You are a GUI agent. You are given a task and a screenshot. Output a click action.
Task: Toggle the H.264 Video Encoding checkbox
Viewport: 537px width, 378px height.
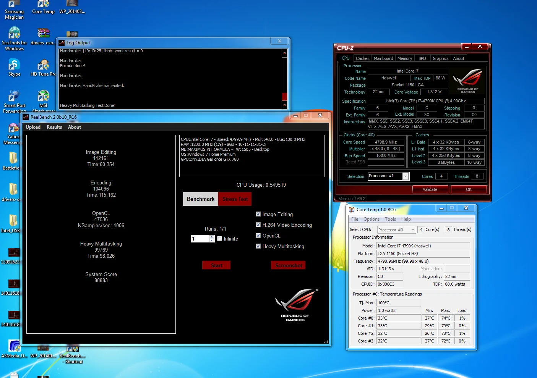pyautogui.click(x=258, y=225)
